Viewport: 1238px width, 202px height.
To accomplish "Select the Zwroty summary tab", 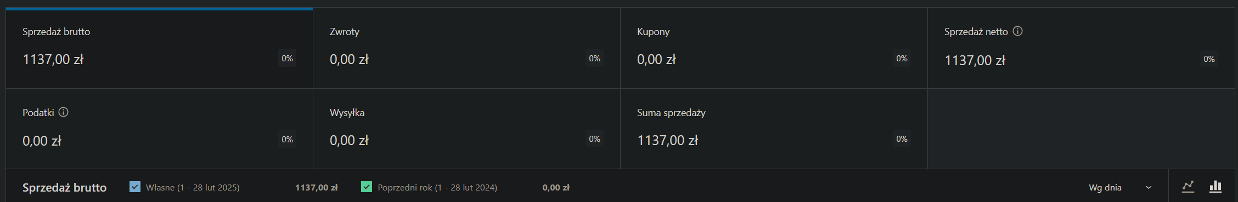I will [466, 48].
